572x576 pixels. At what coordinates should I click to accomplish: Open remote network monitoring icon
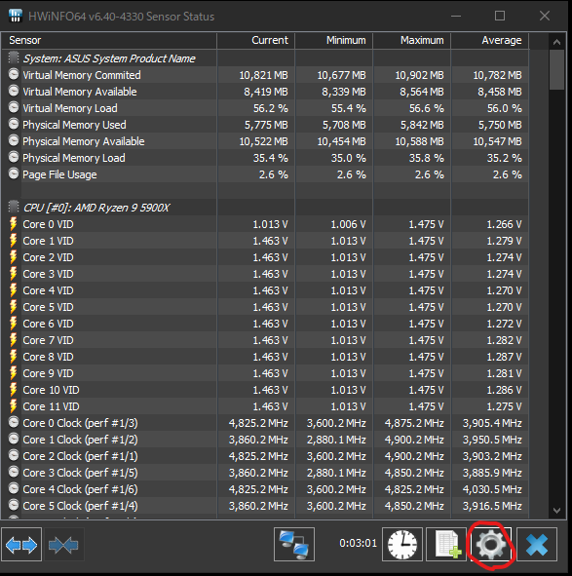pos(294,544)
